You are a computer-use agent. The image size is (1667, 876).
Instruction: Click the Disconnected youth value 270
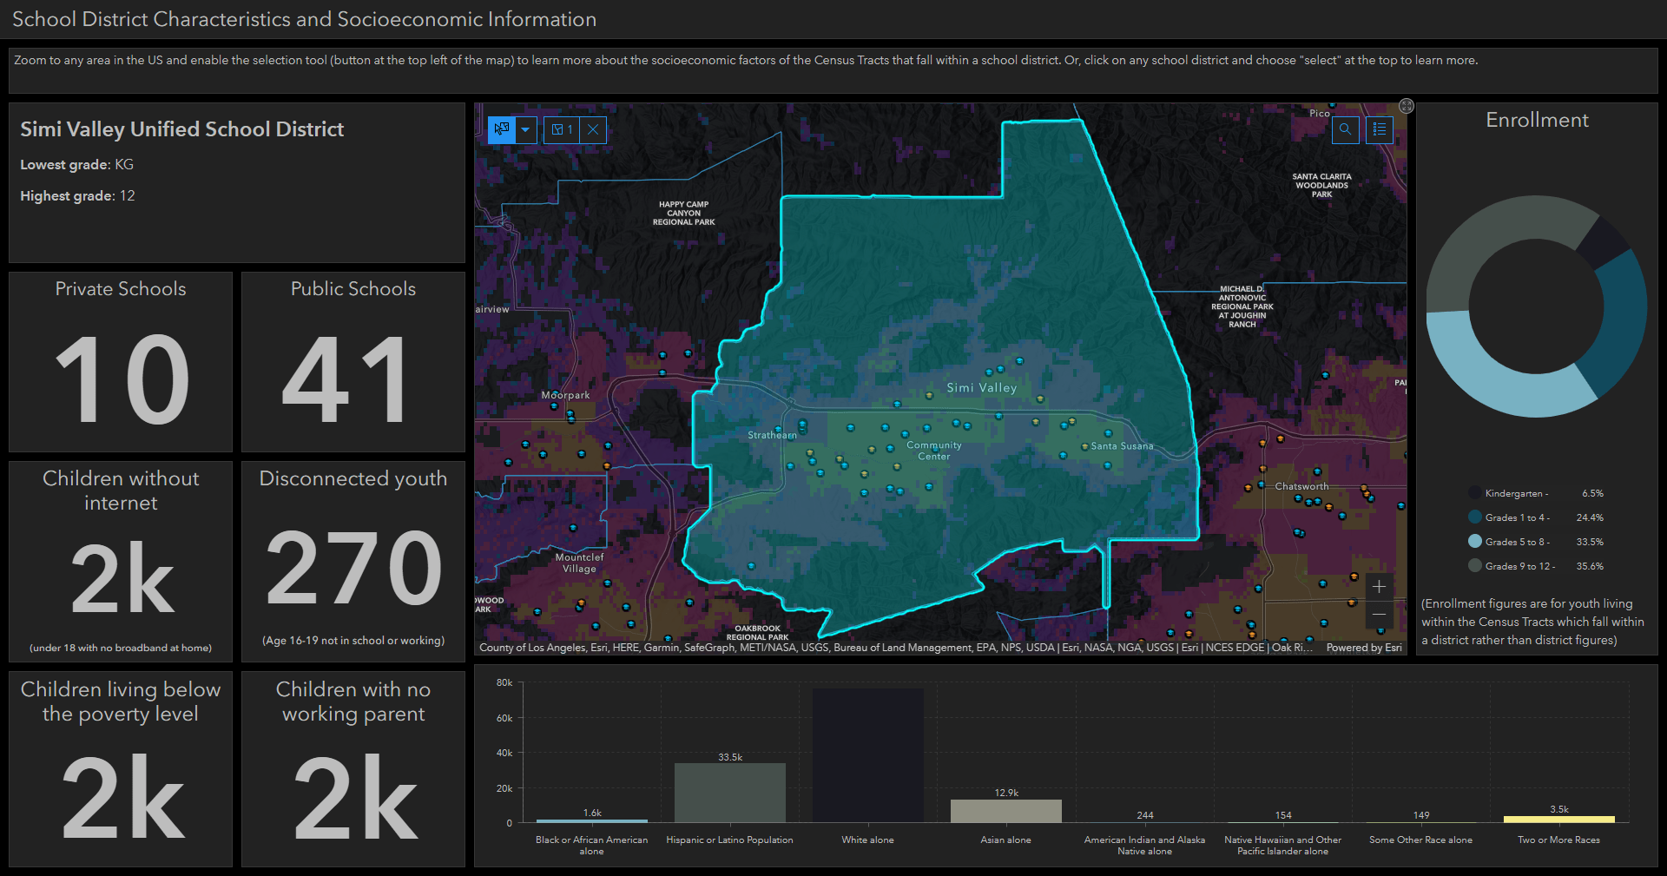(354, 568)
